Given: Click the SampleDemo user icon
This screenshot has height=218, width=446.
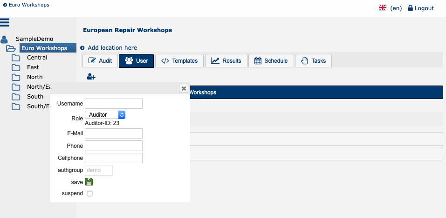Looking at the screenshot, I should (x=5, y=40).
